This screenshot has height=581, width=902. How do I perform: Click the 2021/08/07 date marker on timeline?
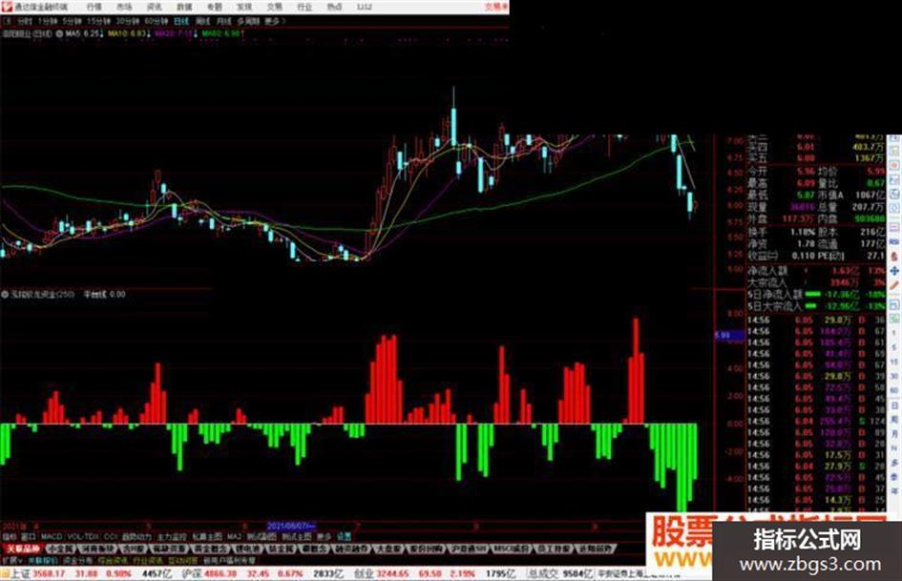point(291,526)
